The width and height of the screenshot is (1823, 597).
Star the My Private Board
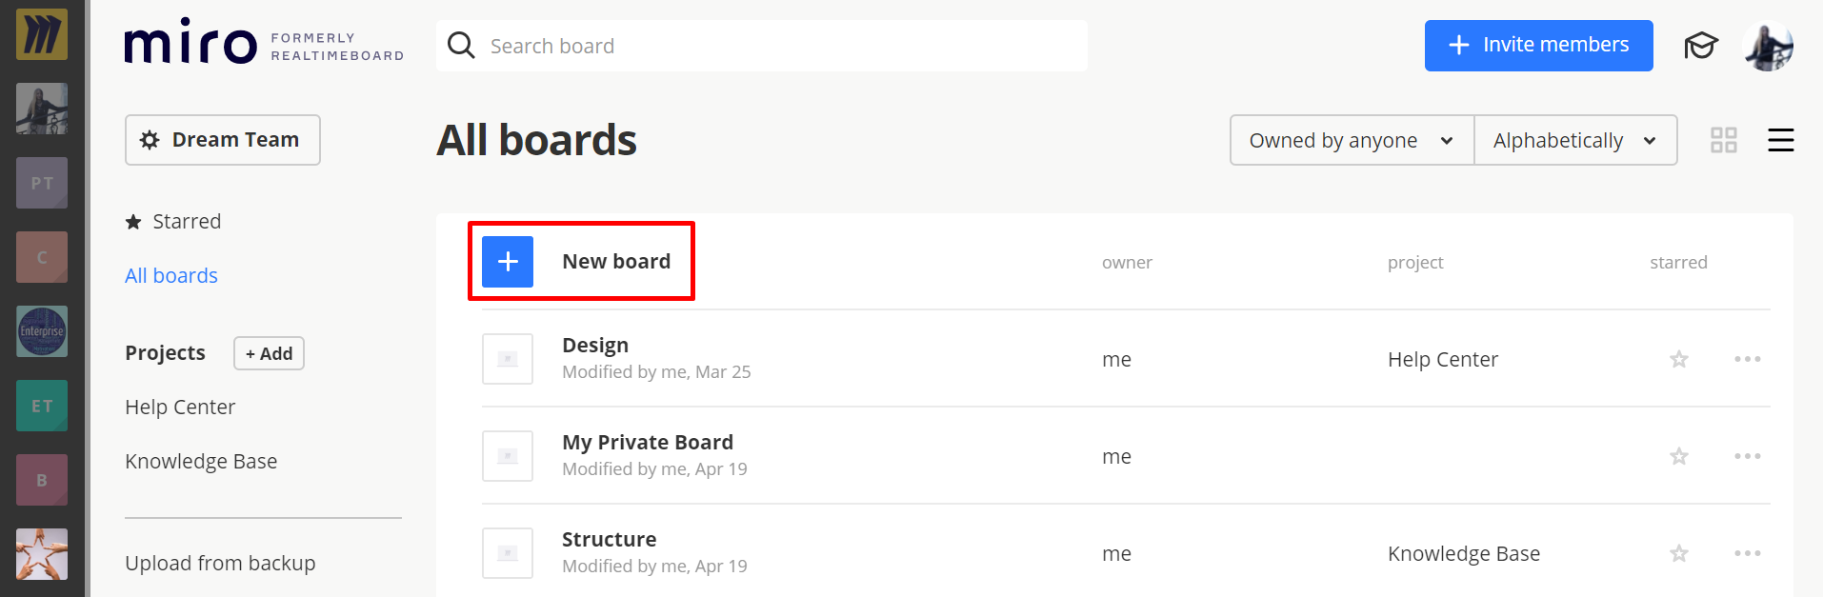pos(1678,456)
